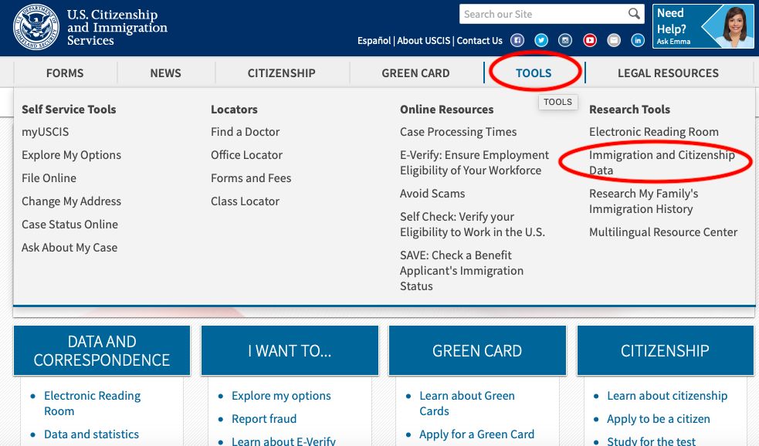Viewport: 759px width, 446px height.
Task: Open Learn about Green Cards link
Action: [466, 404]
